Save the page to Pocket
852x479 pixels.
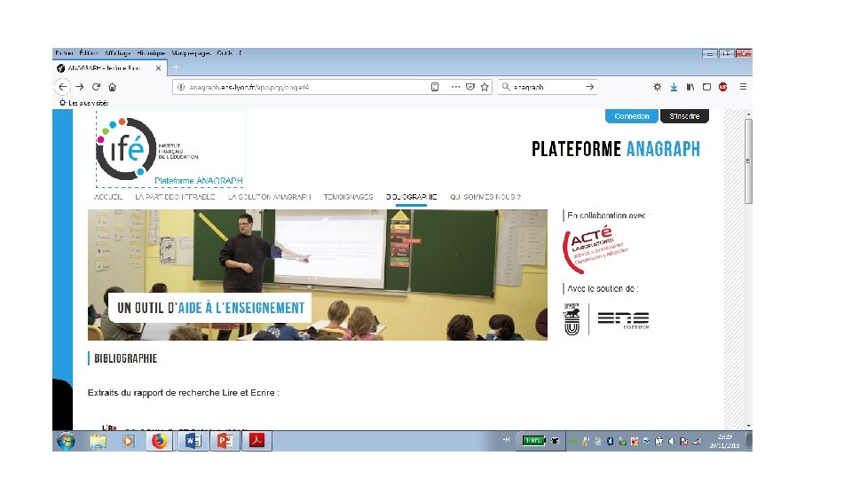coord(470,87)
